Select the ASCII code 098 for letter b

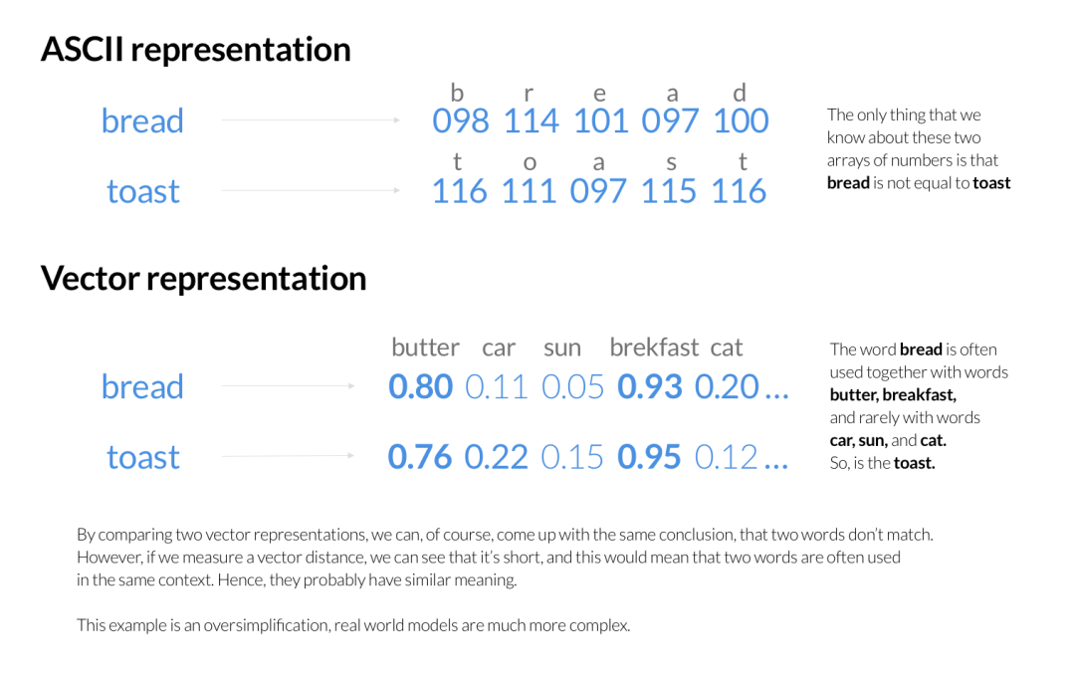461,121
